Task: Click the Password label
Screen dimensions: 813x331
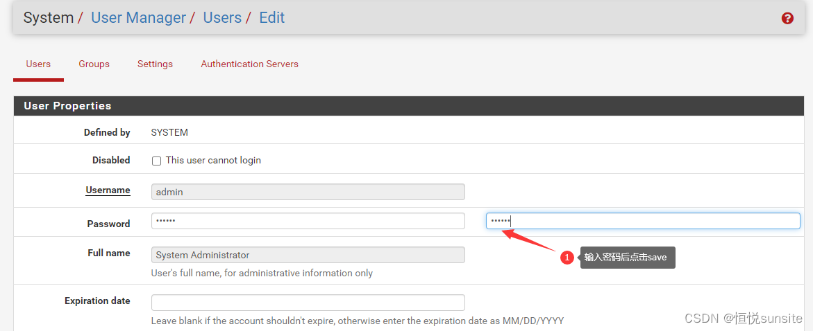Action: pos(108,224)
